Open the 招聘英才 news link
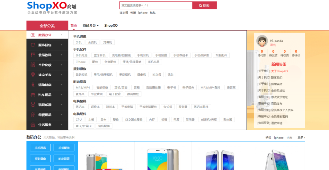 coord(277,84)
